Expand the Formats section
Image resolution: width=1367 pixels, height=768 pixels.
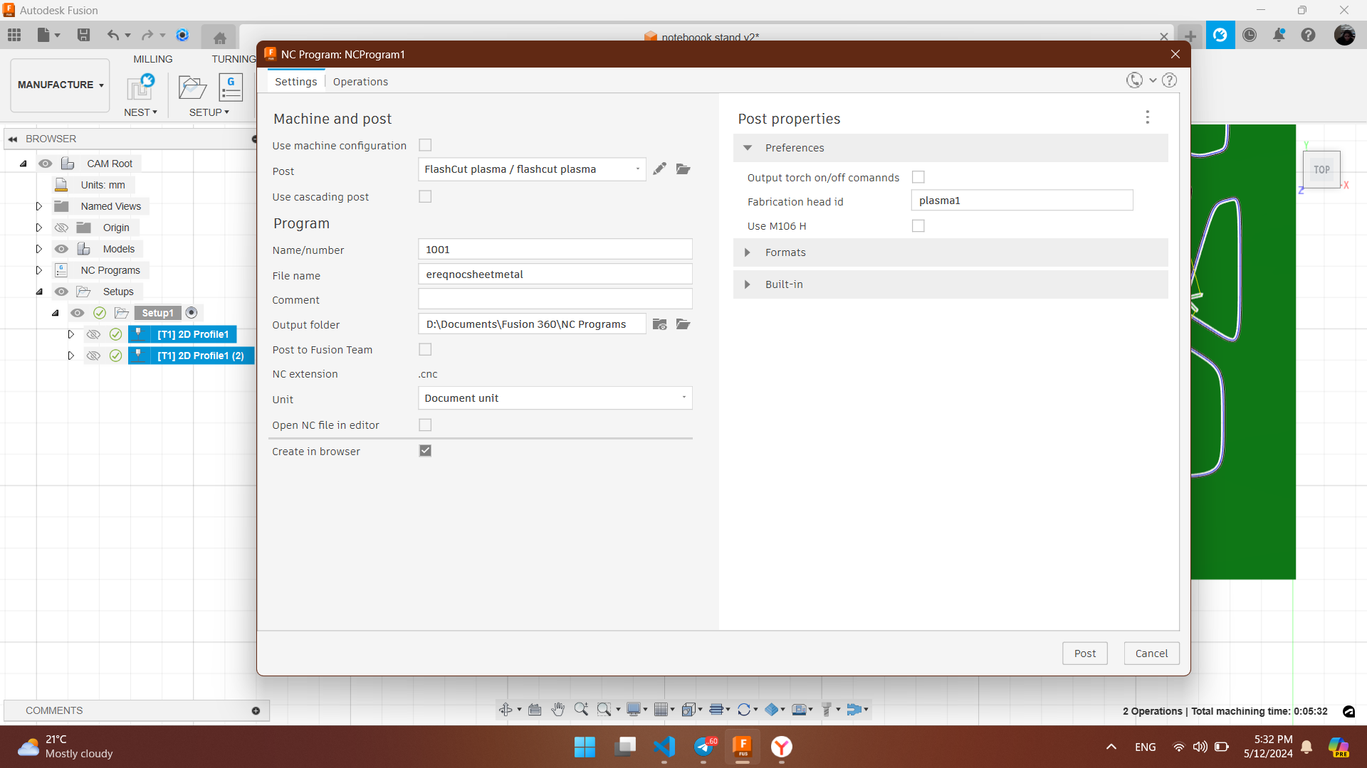click(x=748, y=252)
